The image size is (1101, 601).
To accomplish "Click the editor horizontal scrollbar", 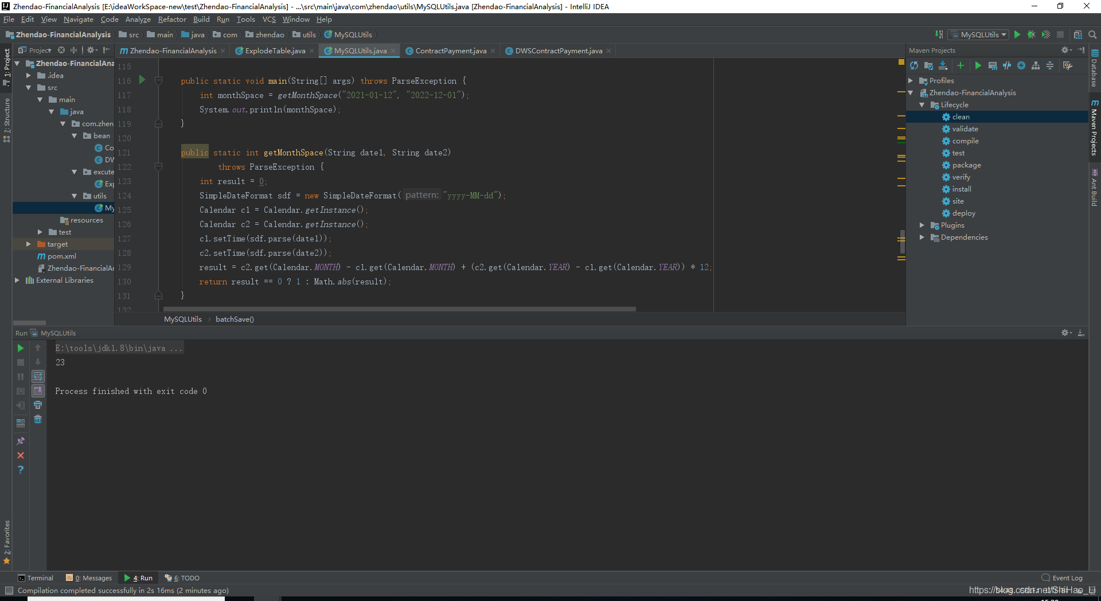I will point(400,309).
